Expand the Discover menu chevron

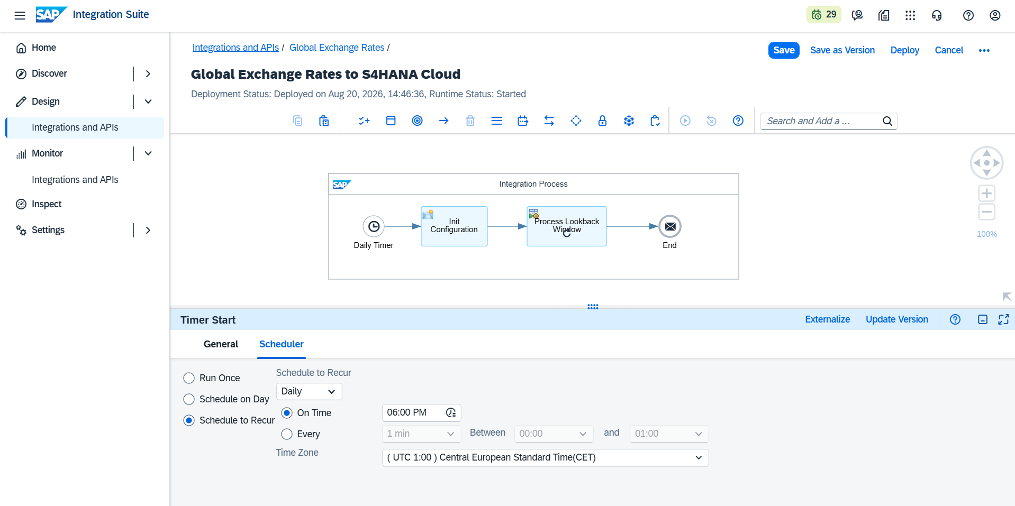(148, 73)
